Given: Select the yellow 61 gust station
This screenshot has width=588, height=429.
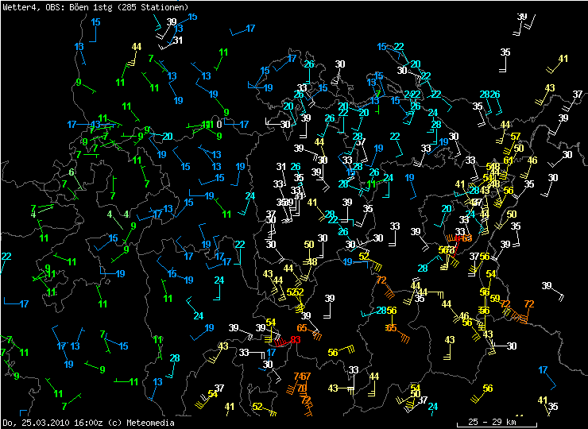Looking at the screenshot, I should pos(508,160).
